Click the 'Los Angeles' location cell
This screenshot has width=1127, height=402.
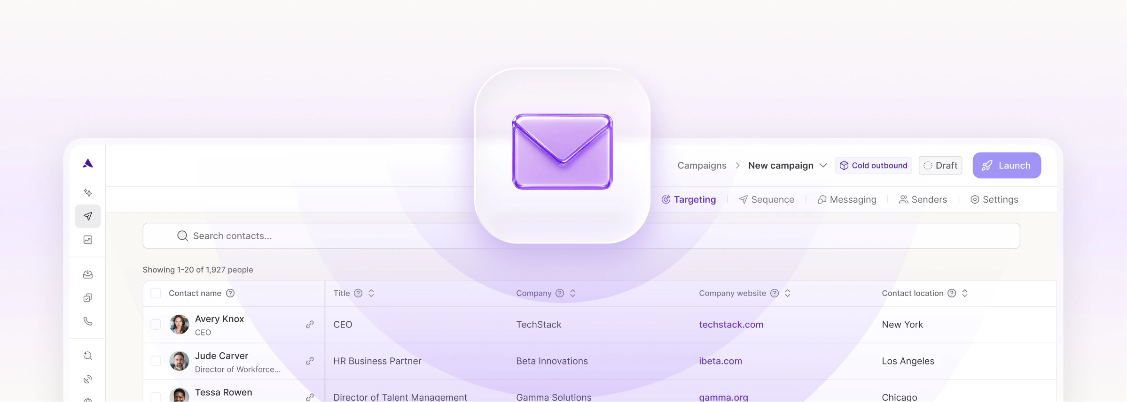(x=908, y=361)
